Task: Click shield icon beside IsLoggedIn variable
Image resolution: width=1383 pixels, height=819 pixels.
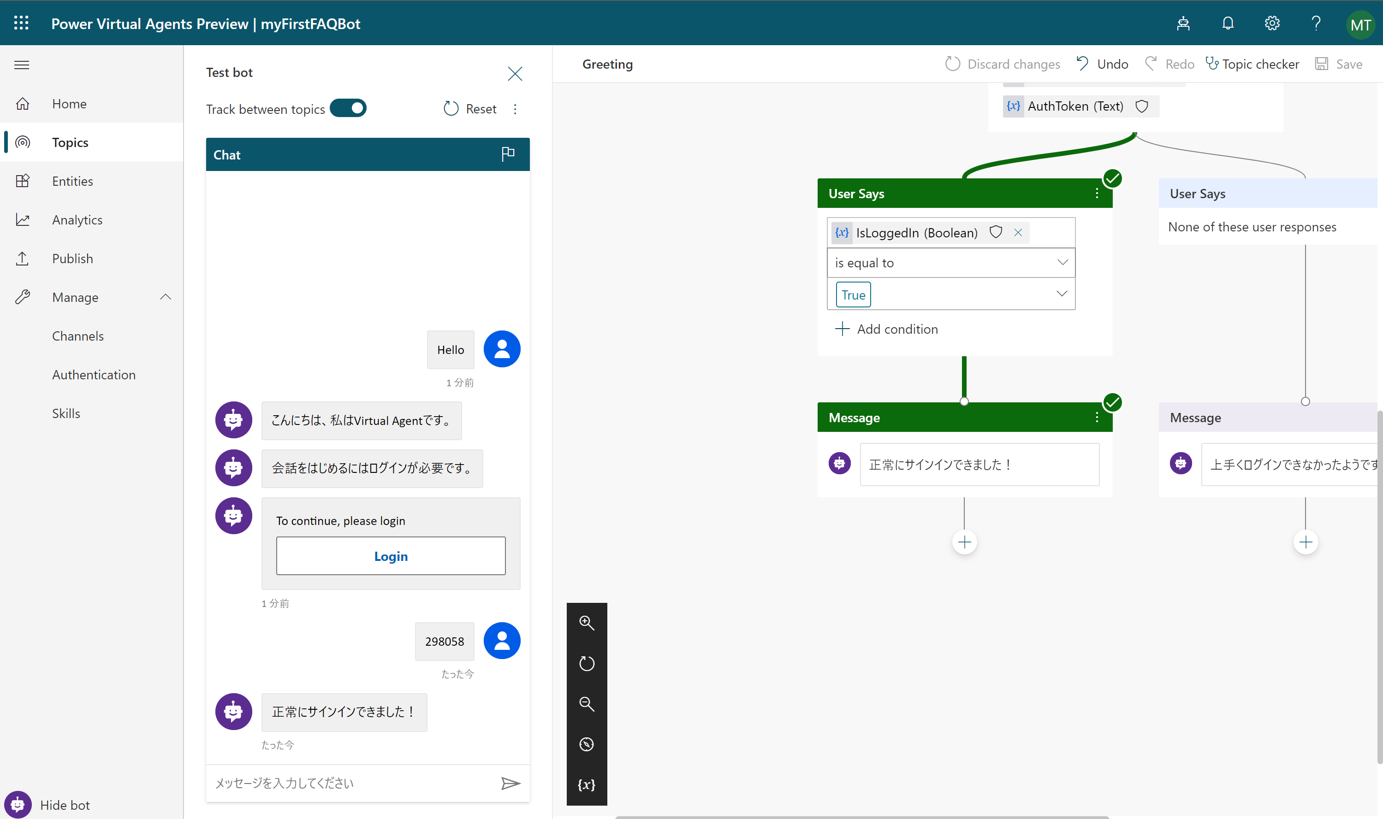Action: (x=996, y=232)
